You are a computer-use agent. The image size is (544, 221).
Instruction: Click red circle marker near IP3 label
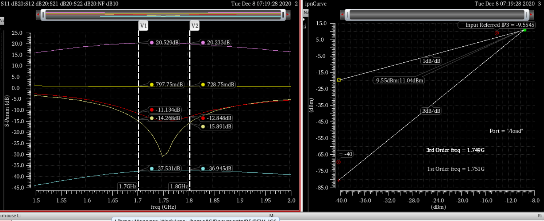click(496, 33)
